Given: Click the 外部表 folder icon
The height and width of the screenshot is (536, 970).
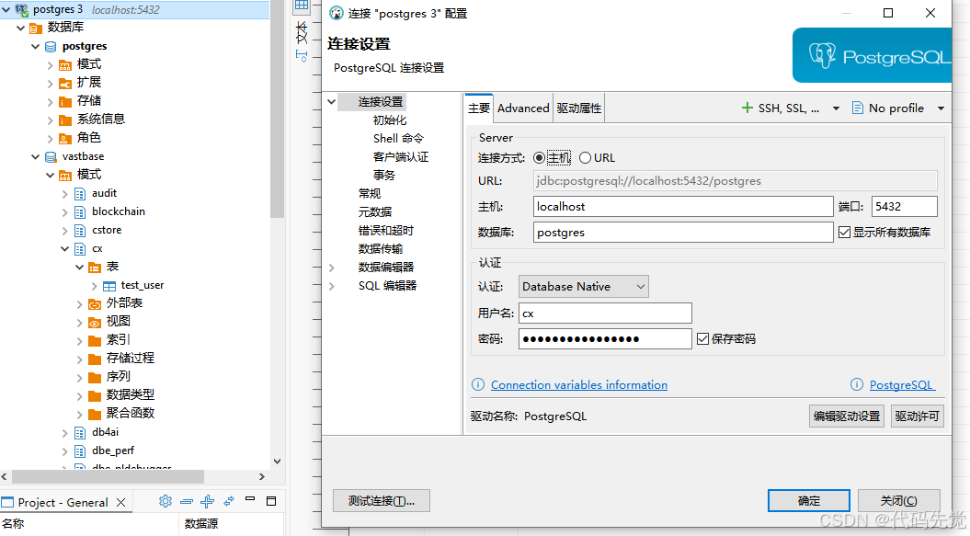Looking at the screenshot, I should point(95,304).
